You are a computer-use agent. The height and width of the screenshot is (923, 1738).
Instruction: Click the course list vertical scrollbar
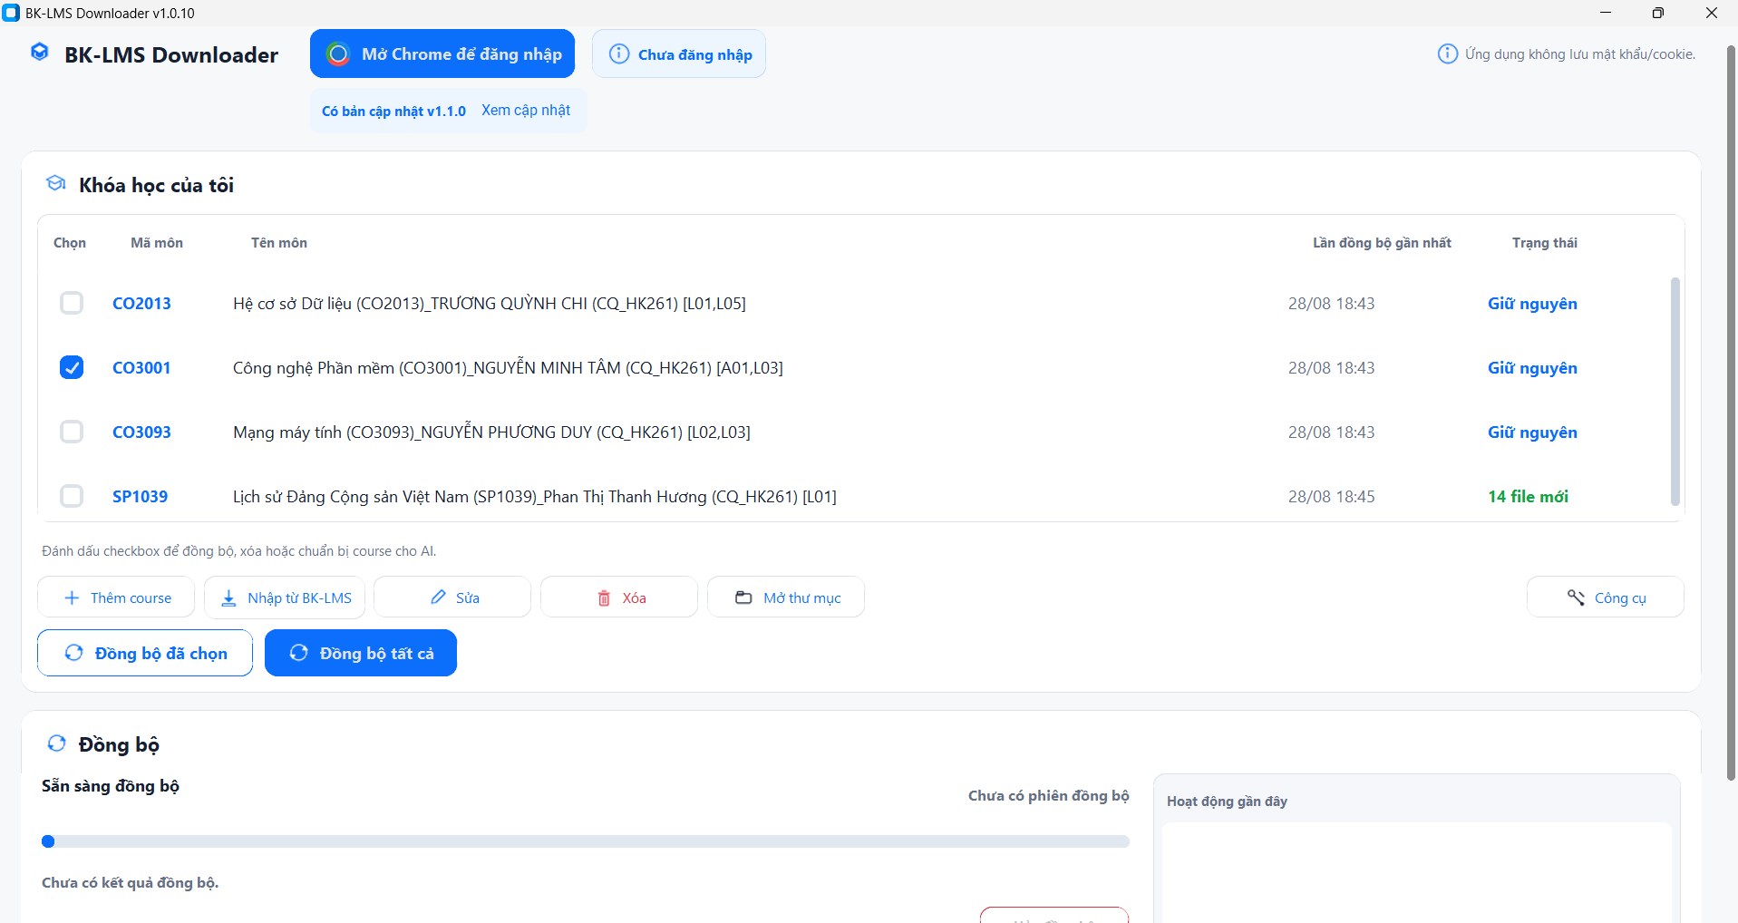[x=1675, y=392]
